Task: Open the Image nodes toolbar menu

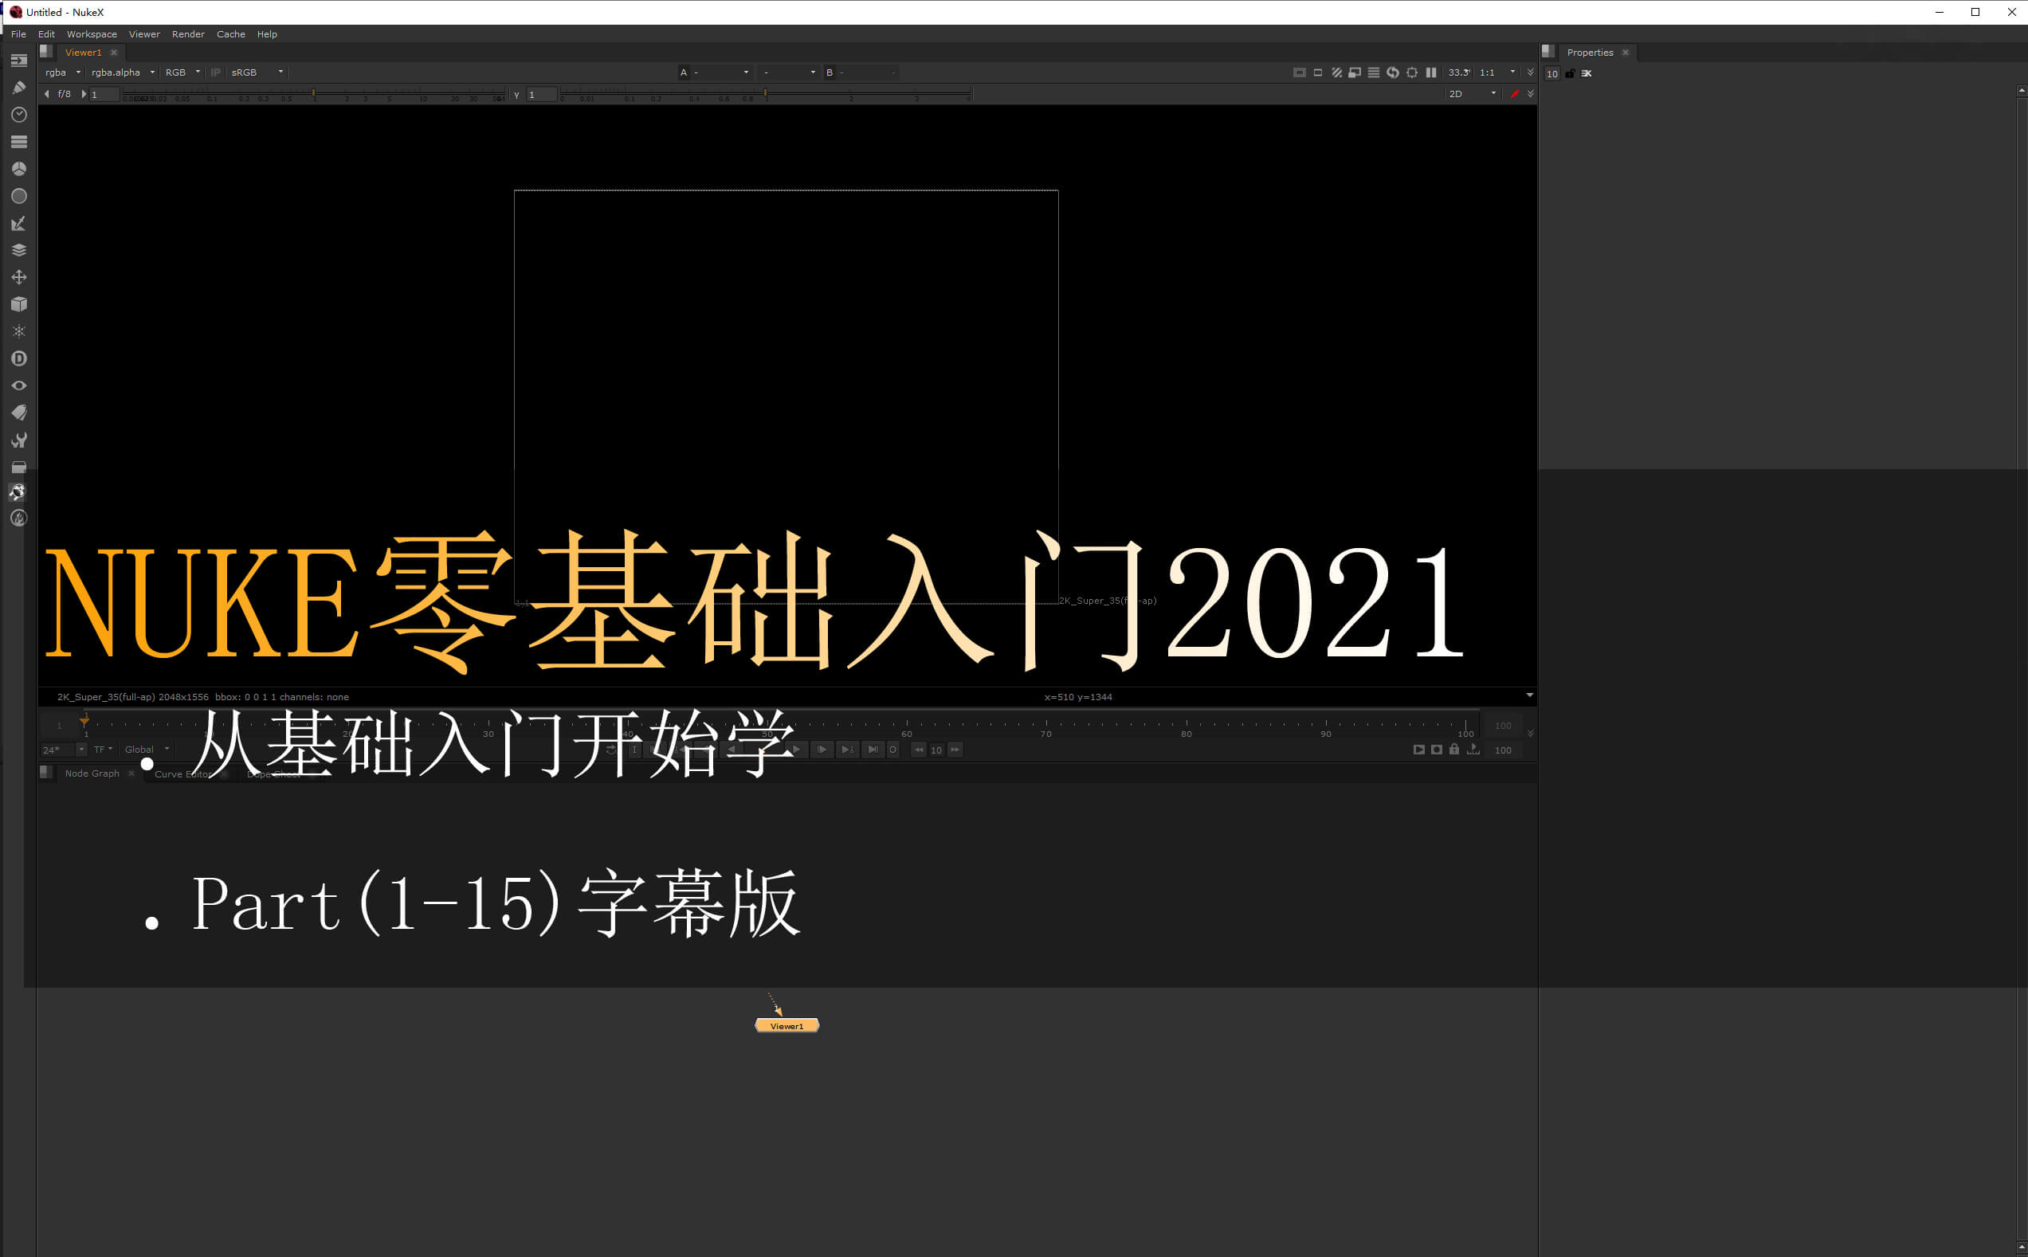Action: 18,61
